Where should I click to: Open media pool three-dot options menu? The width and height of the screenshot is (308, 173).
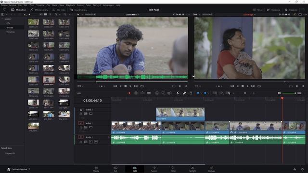click(x=71, y=14)
